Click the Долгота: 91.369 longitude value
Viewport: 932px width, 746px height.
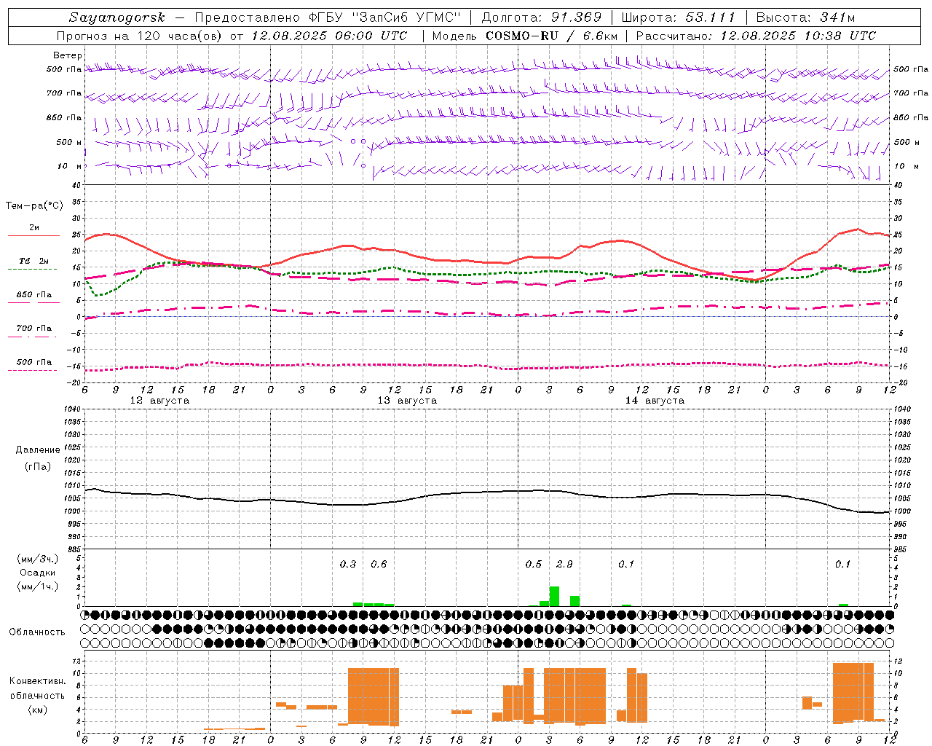pos(542,17)
